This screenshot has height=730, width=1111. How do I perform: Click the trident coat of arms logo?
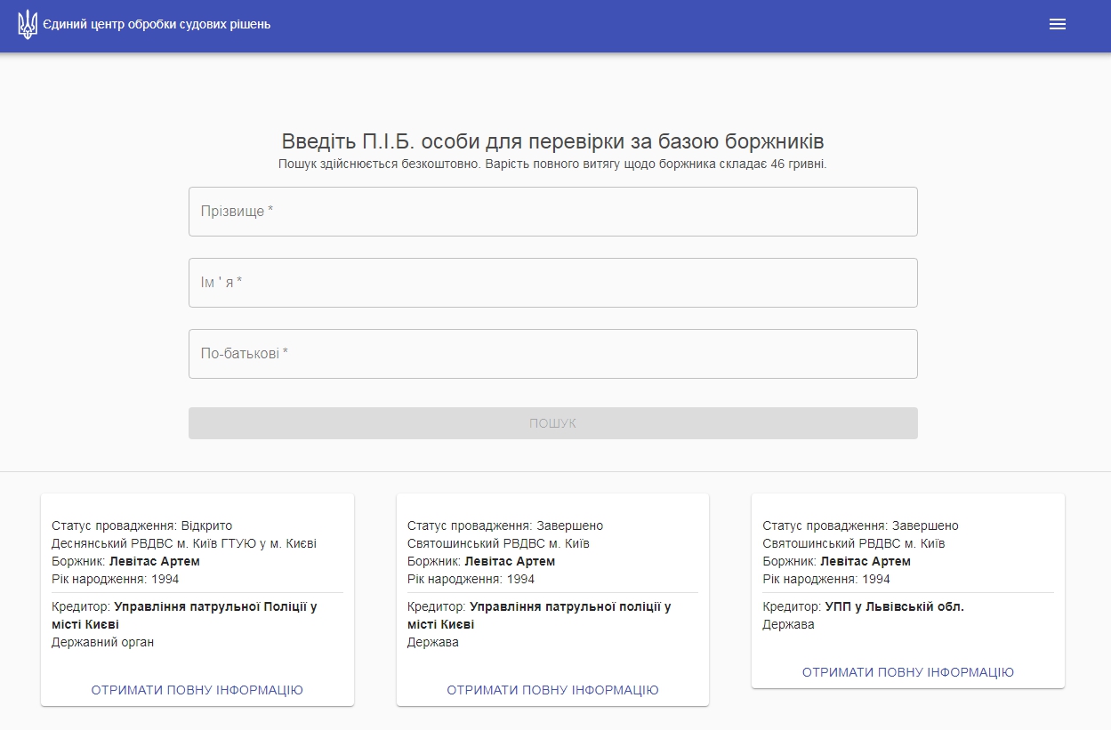point(28,24)
